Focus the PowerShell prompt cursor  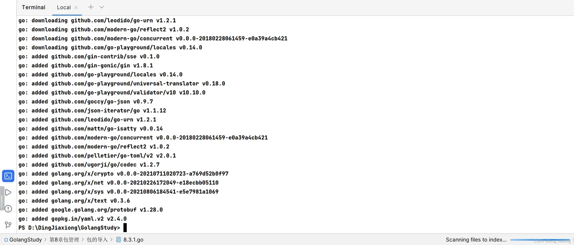125,228
